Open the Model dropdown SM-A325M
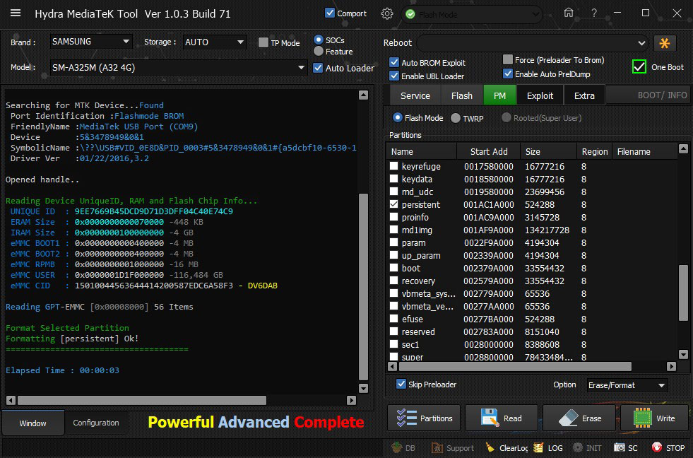 coord(178,68)
